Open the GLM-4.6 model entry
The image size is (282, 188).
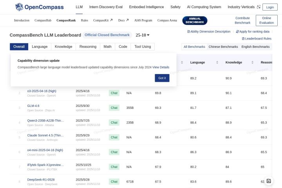(33, 106)
